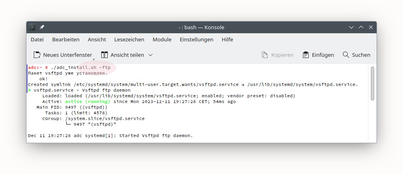Select the Ansicht menu item
This screenshot has height=174, width=403.
coord(97,39)
